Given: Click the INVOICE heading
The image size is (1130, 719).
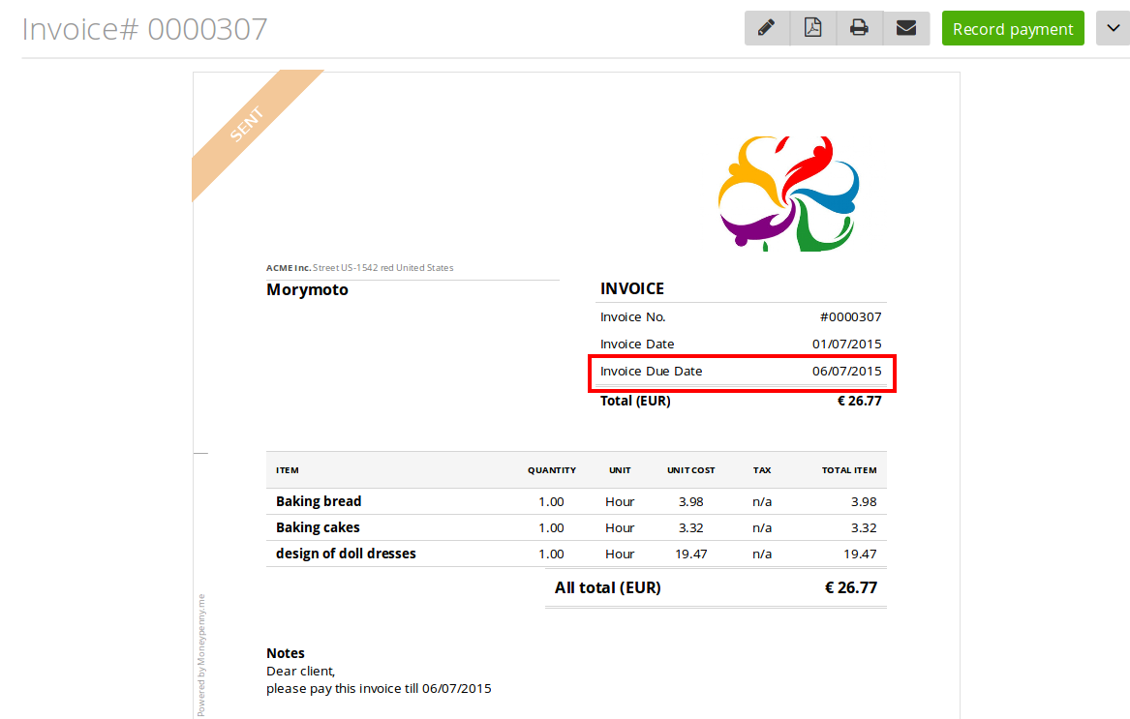Looking at the screenshot, I should pyautogui.click(x=632, y=288).
